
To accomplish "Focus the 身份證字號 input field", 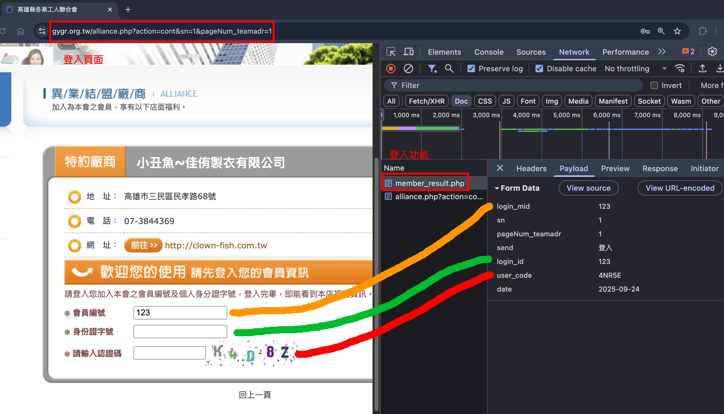I will point(180,331).
